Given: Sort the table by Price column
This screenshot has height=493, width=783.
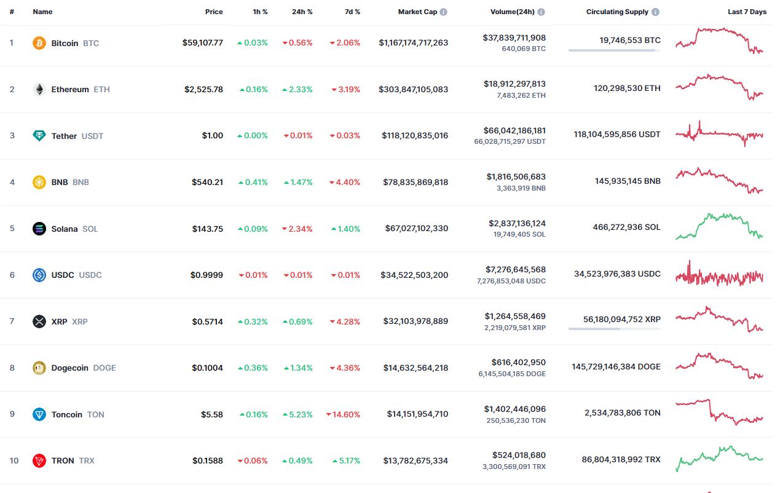Looking at the screenshot, I should point(214,12).
